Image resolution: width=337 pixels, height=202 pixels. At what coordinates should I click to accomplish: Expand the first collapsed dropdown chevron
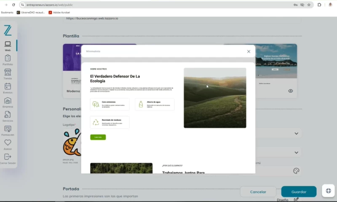click(297, 133)
